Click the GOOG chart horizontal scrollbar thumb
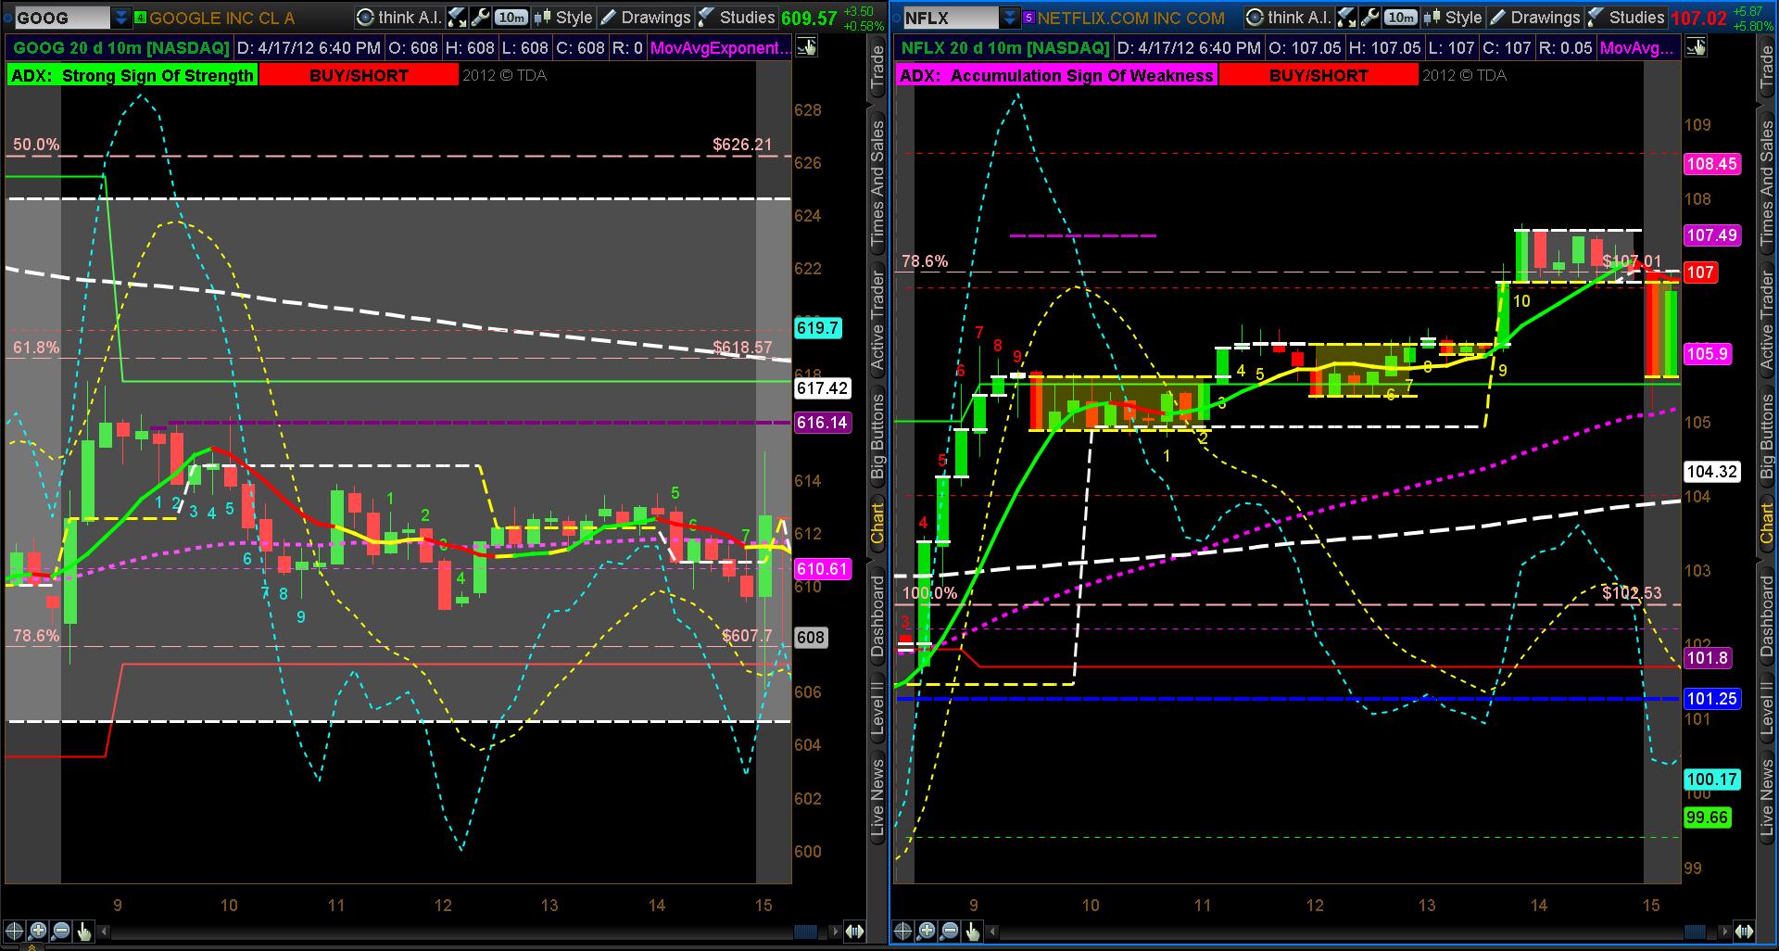 click(x=806, y=932)
